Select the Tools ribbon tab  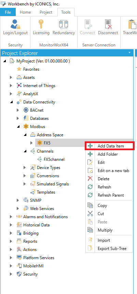point(66,12)
